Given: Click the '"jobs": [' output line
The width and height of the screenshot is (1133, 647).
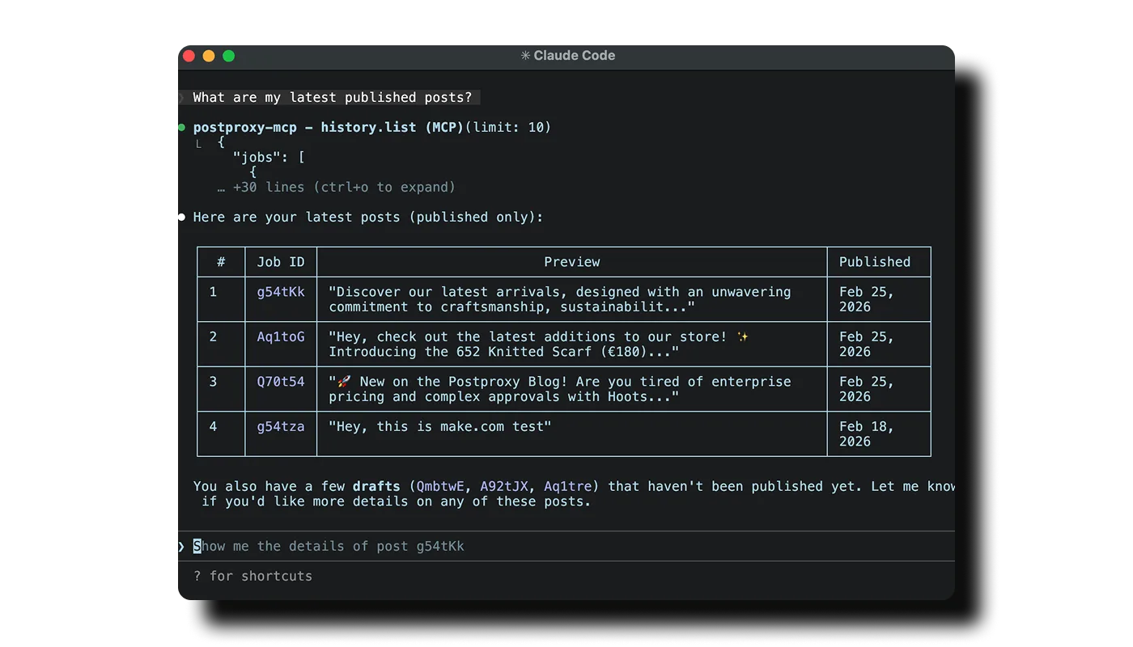Looking at the screenshot, I should click(x=269, y=158).
